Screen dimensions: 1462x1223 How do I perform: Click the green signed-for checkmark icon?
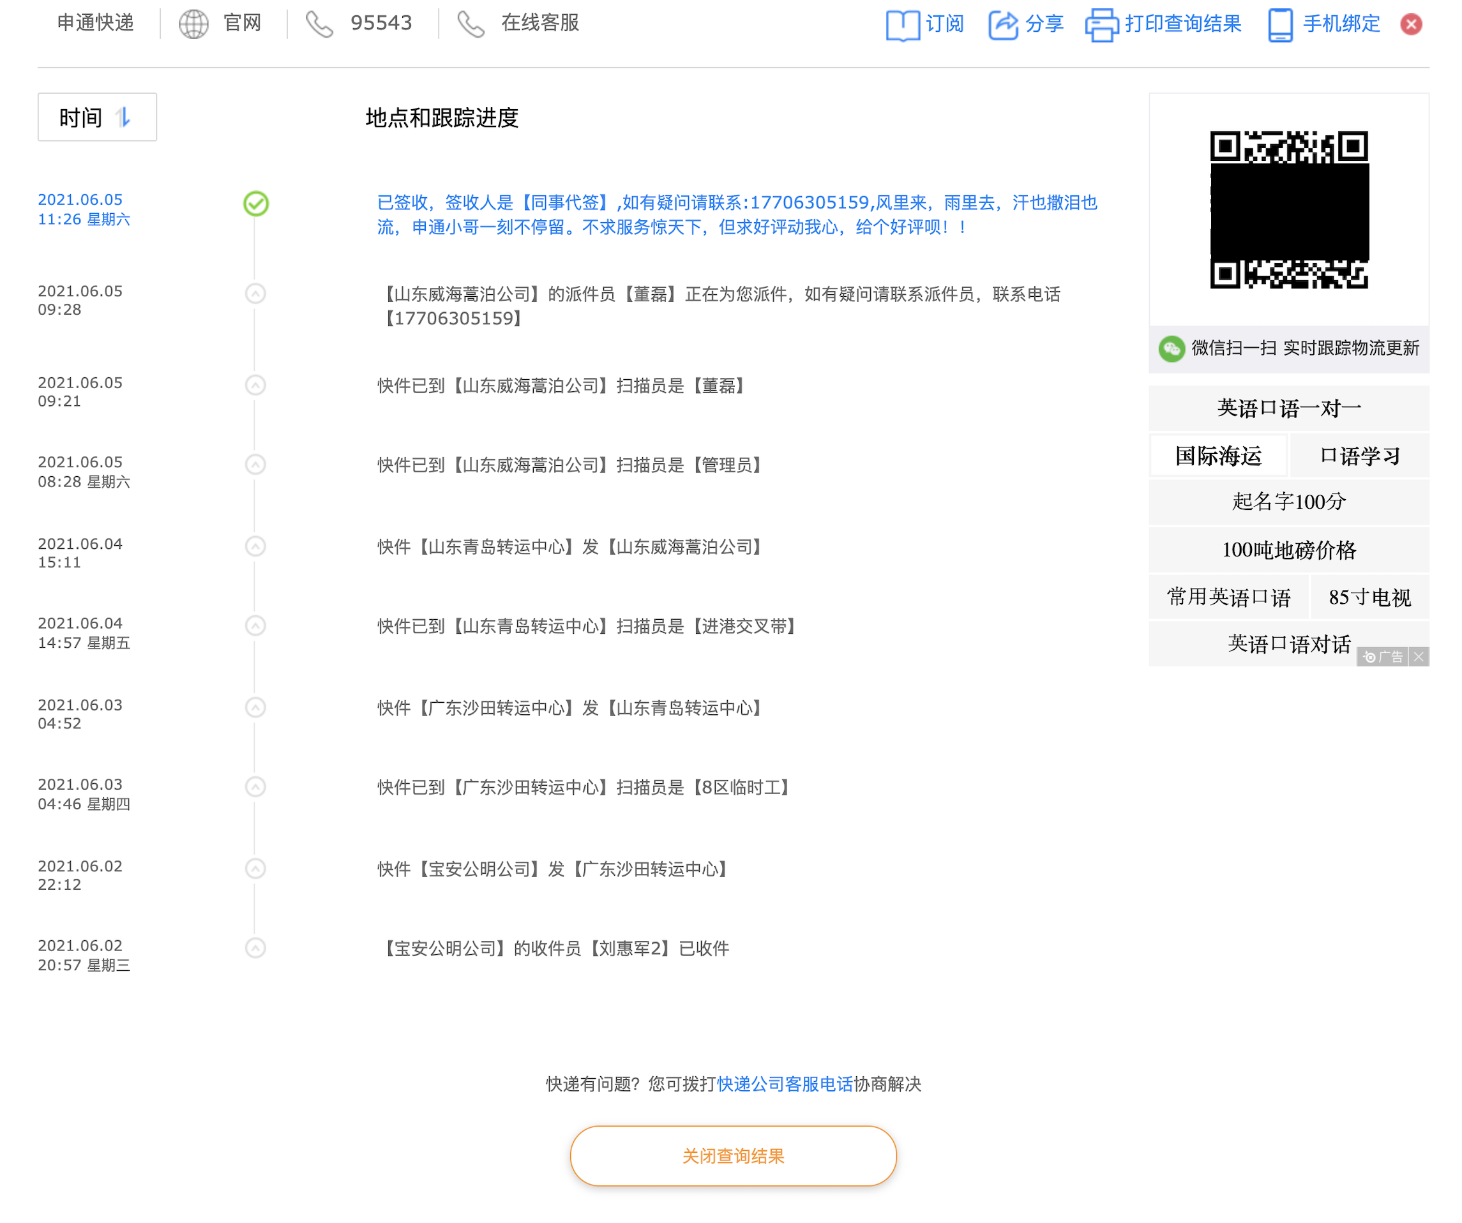(x=255, y=203)
